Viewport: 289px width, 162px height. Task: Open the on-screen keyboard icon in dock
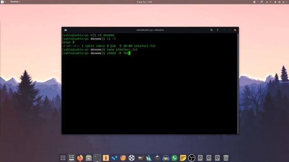(x=71, y=158)
